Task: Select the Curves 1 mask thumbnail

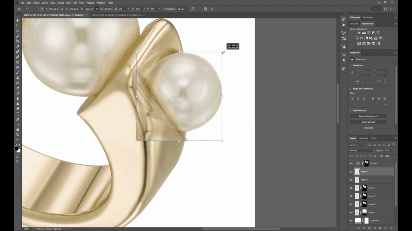Action: tap(367, 163)
